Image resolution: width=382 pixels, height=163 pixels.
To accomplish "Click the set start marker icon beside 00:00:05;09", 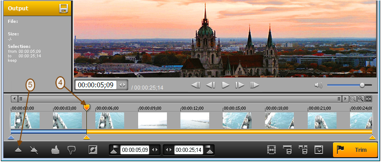I will coord(114,150).
